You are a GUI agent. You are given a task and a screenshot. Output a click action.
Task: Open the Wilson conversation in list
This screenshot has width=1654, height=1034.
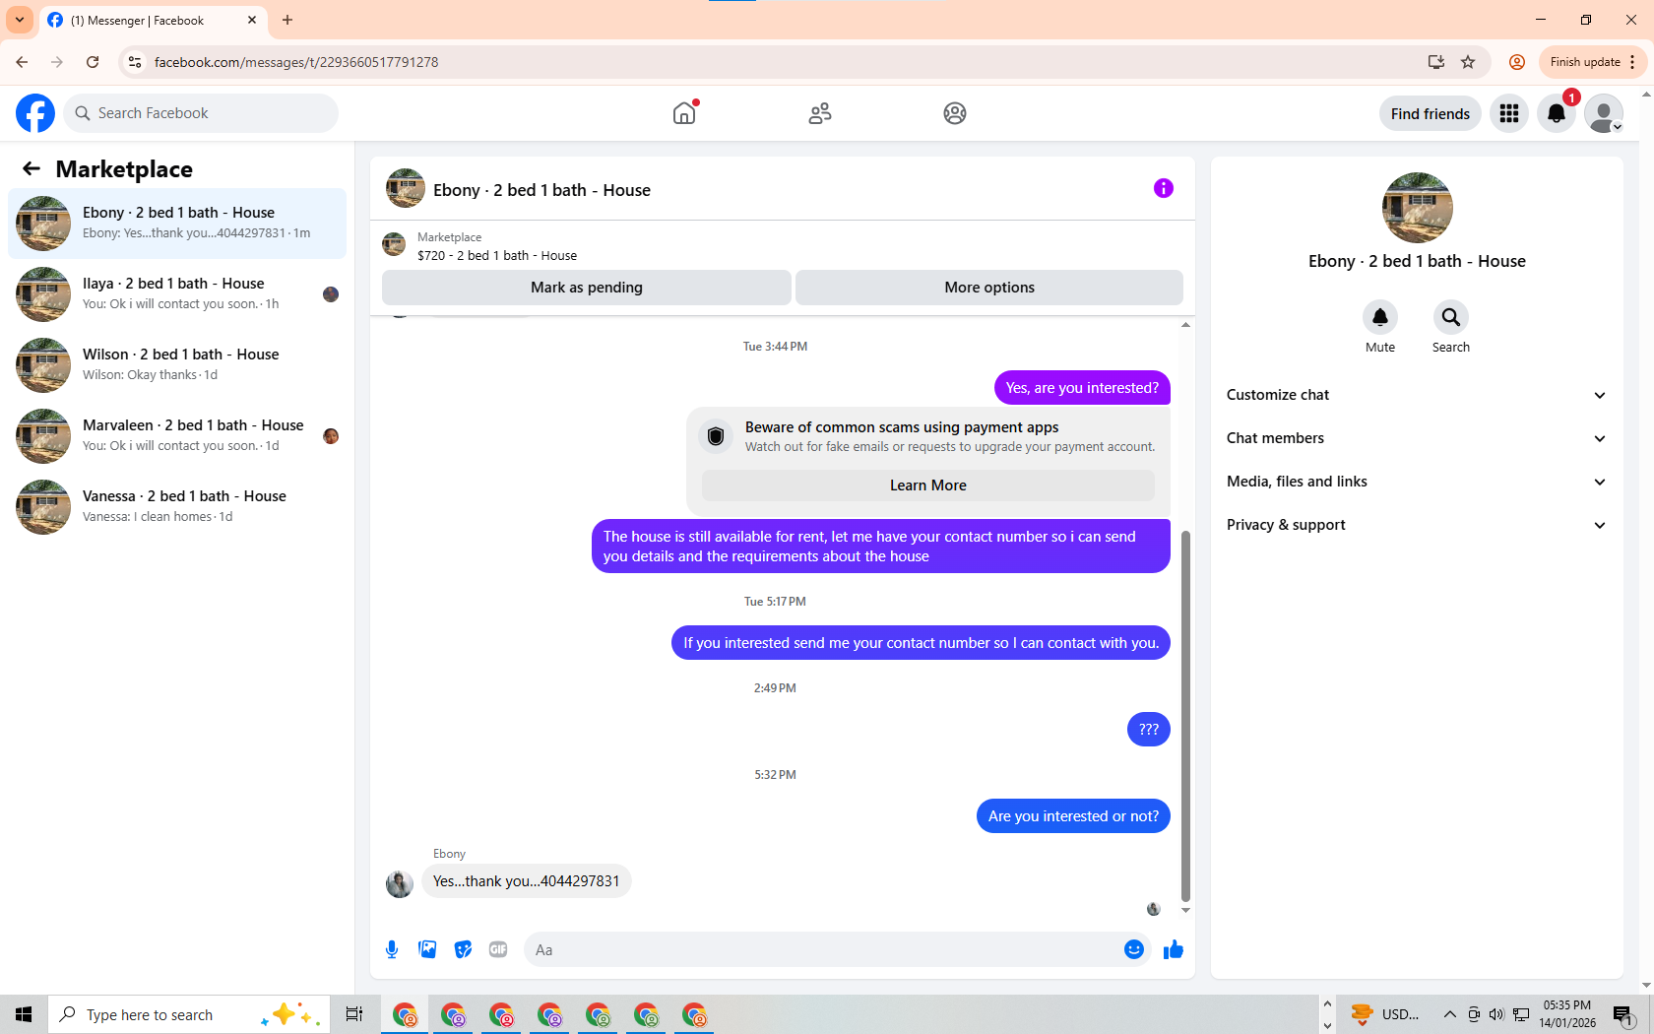pyautogui.click(x=177, y=365)
